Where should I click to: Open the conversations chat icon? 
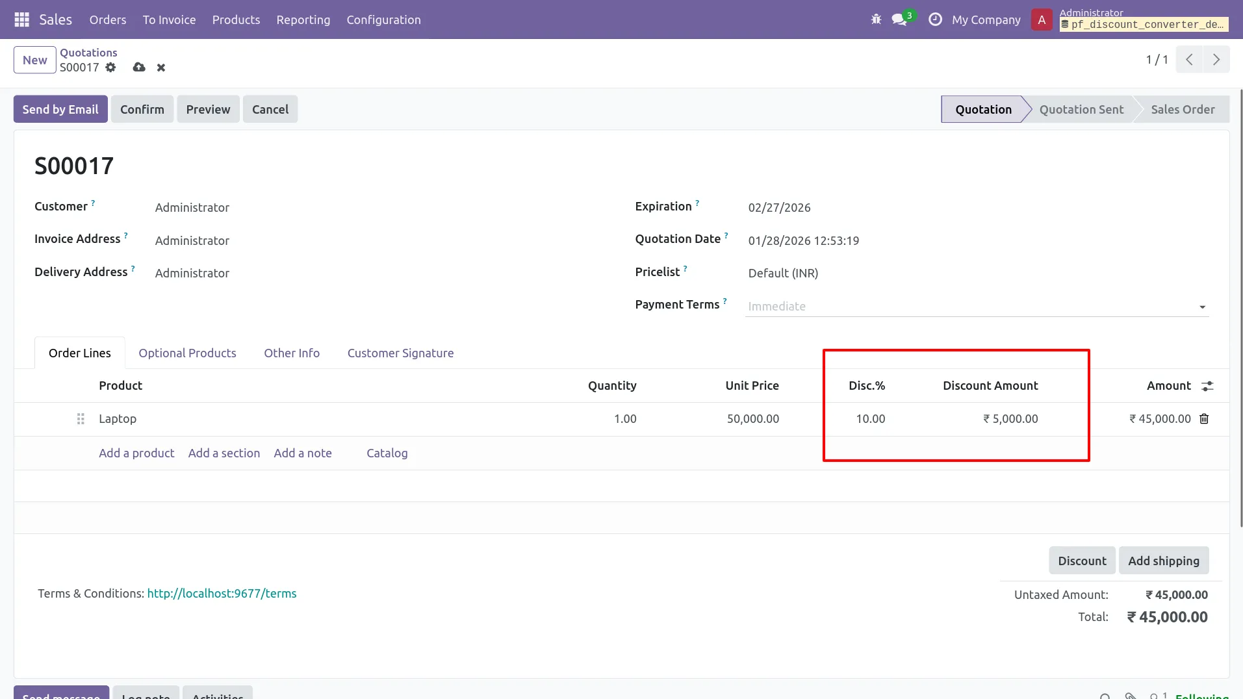point(899,19)
